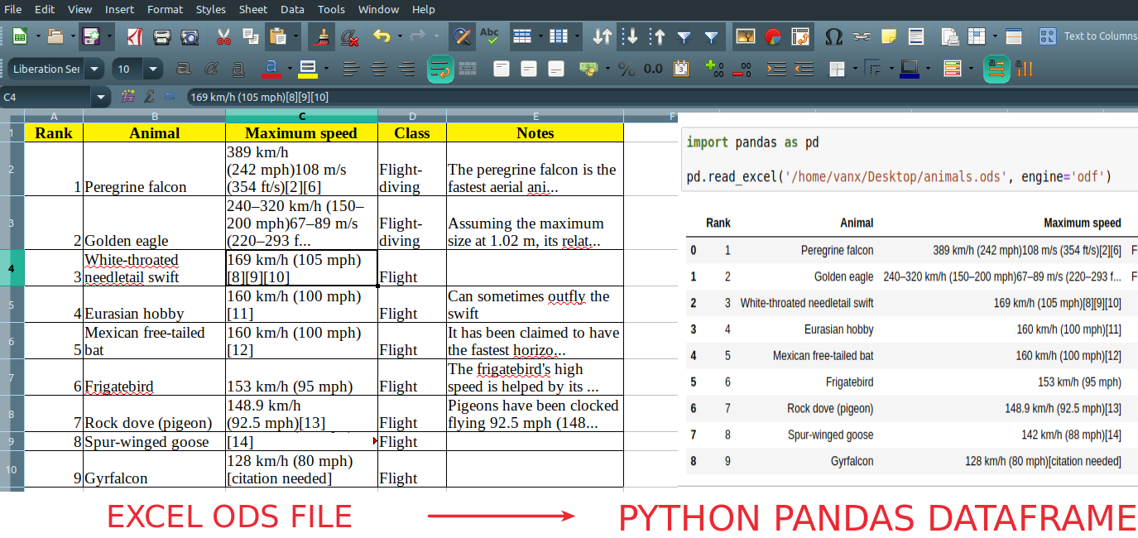
Task: Select the Animal header cell B1
Action: click(156, 132)
